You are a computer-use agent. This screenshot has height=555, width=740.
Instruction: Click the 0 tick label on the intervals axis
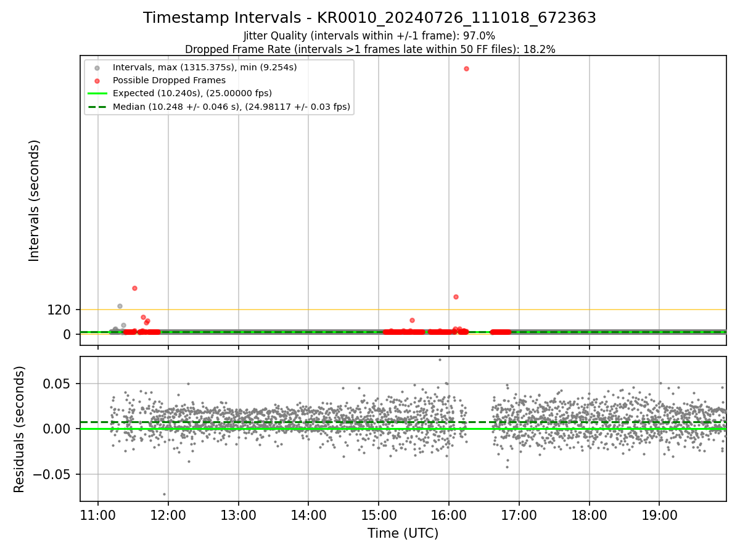(68, 334)
